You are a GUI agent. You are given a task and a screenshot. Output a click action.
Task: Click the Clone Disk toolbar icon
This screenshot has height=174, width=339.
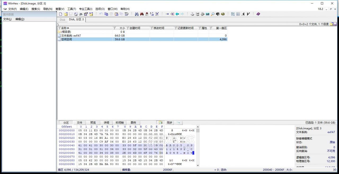point(198,14)
